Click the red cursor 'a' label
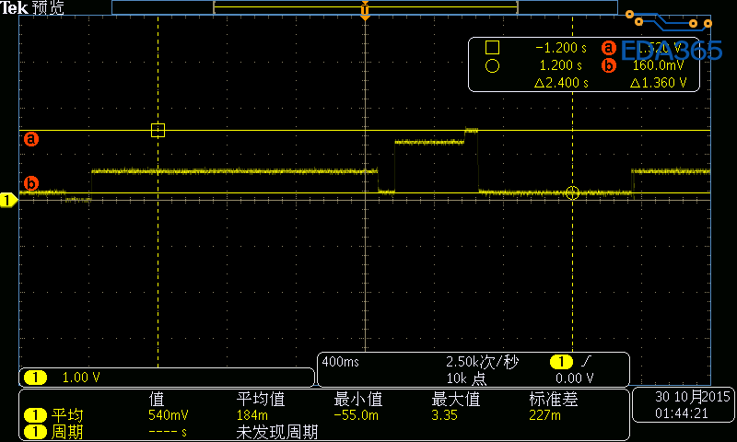Screen dimensions: 737x442 click(31, 139)
